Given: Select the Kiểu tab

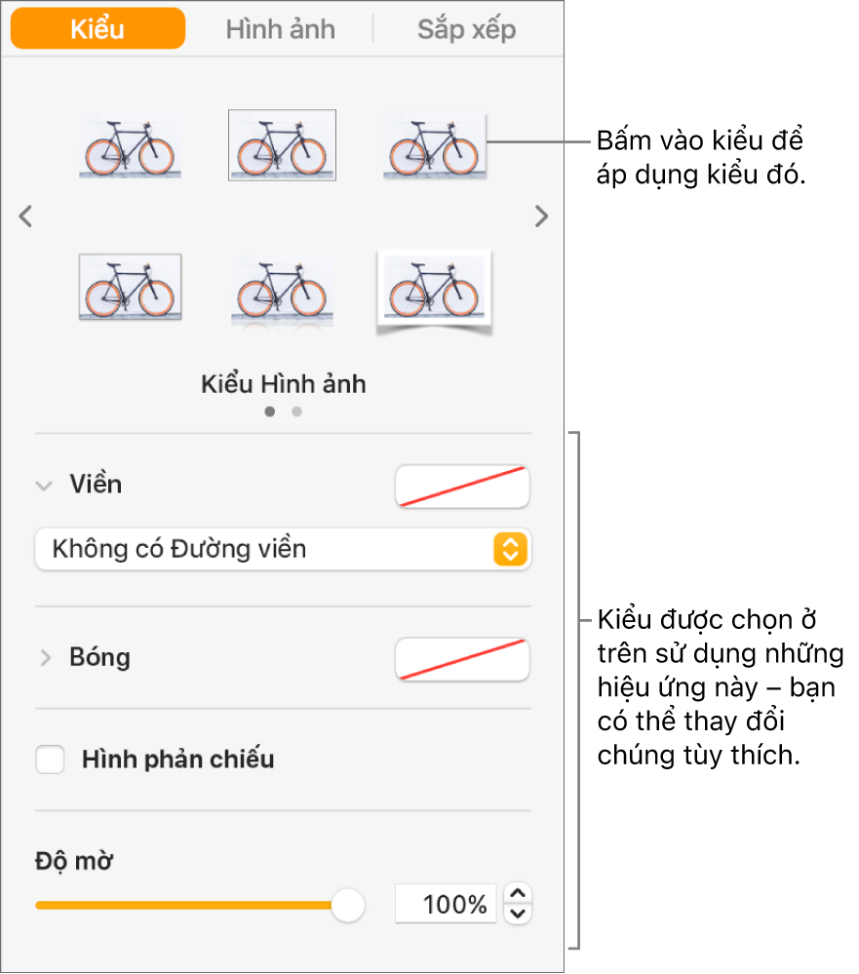Looking at the screenshot, I should coord(98,28).
